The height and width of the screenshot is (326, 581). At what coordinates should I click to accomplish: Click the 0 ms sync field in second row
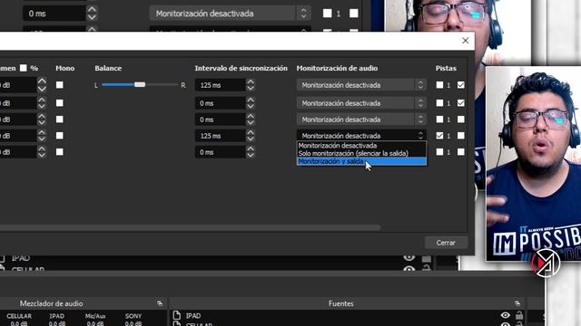(221, 103)
